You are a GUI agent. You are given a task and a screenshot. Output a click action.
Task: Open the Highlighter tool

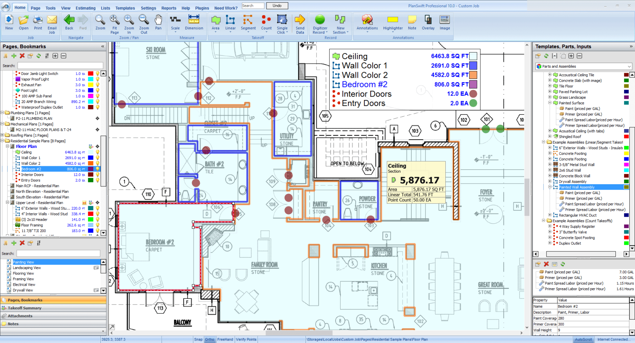pyautogui.click(x=393, y=23)
